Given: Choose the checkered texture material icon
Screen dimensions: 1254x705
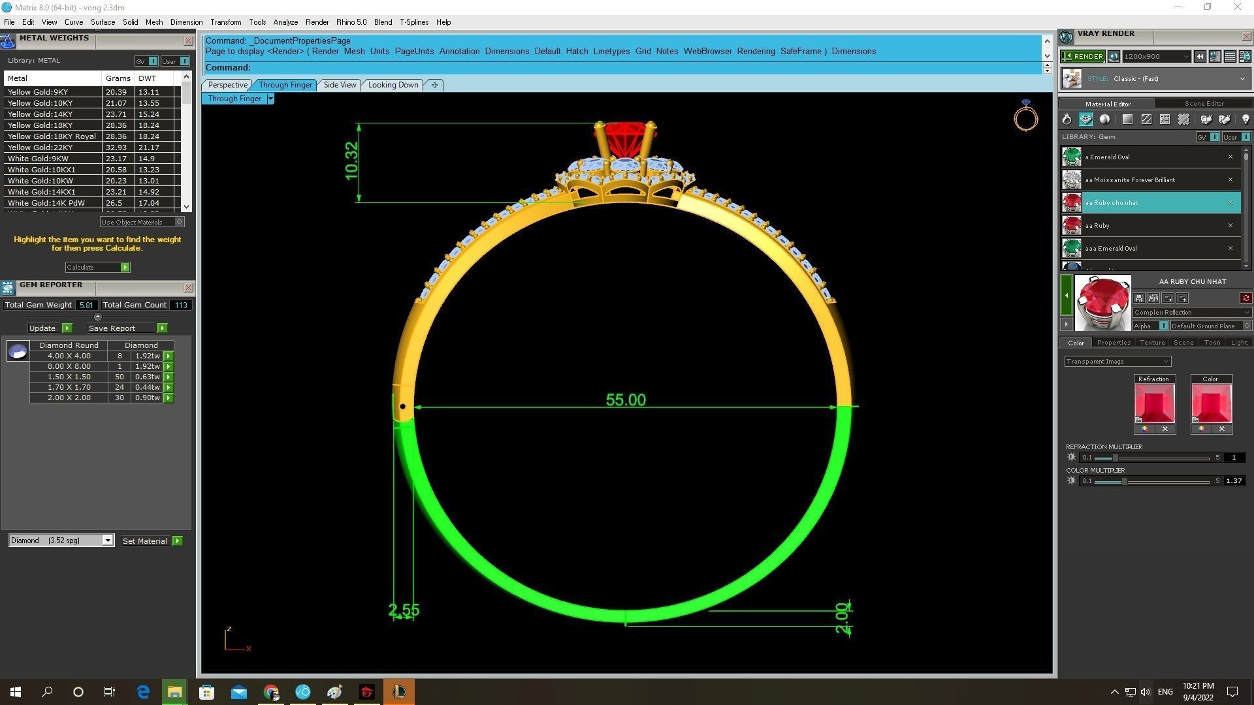Looking at the screenshot, I should click(x=1146, y=119).
